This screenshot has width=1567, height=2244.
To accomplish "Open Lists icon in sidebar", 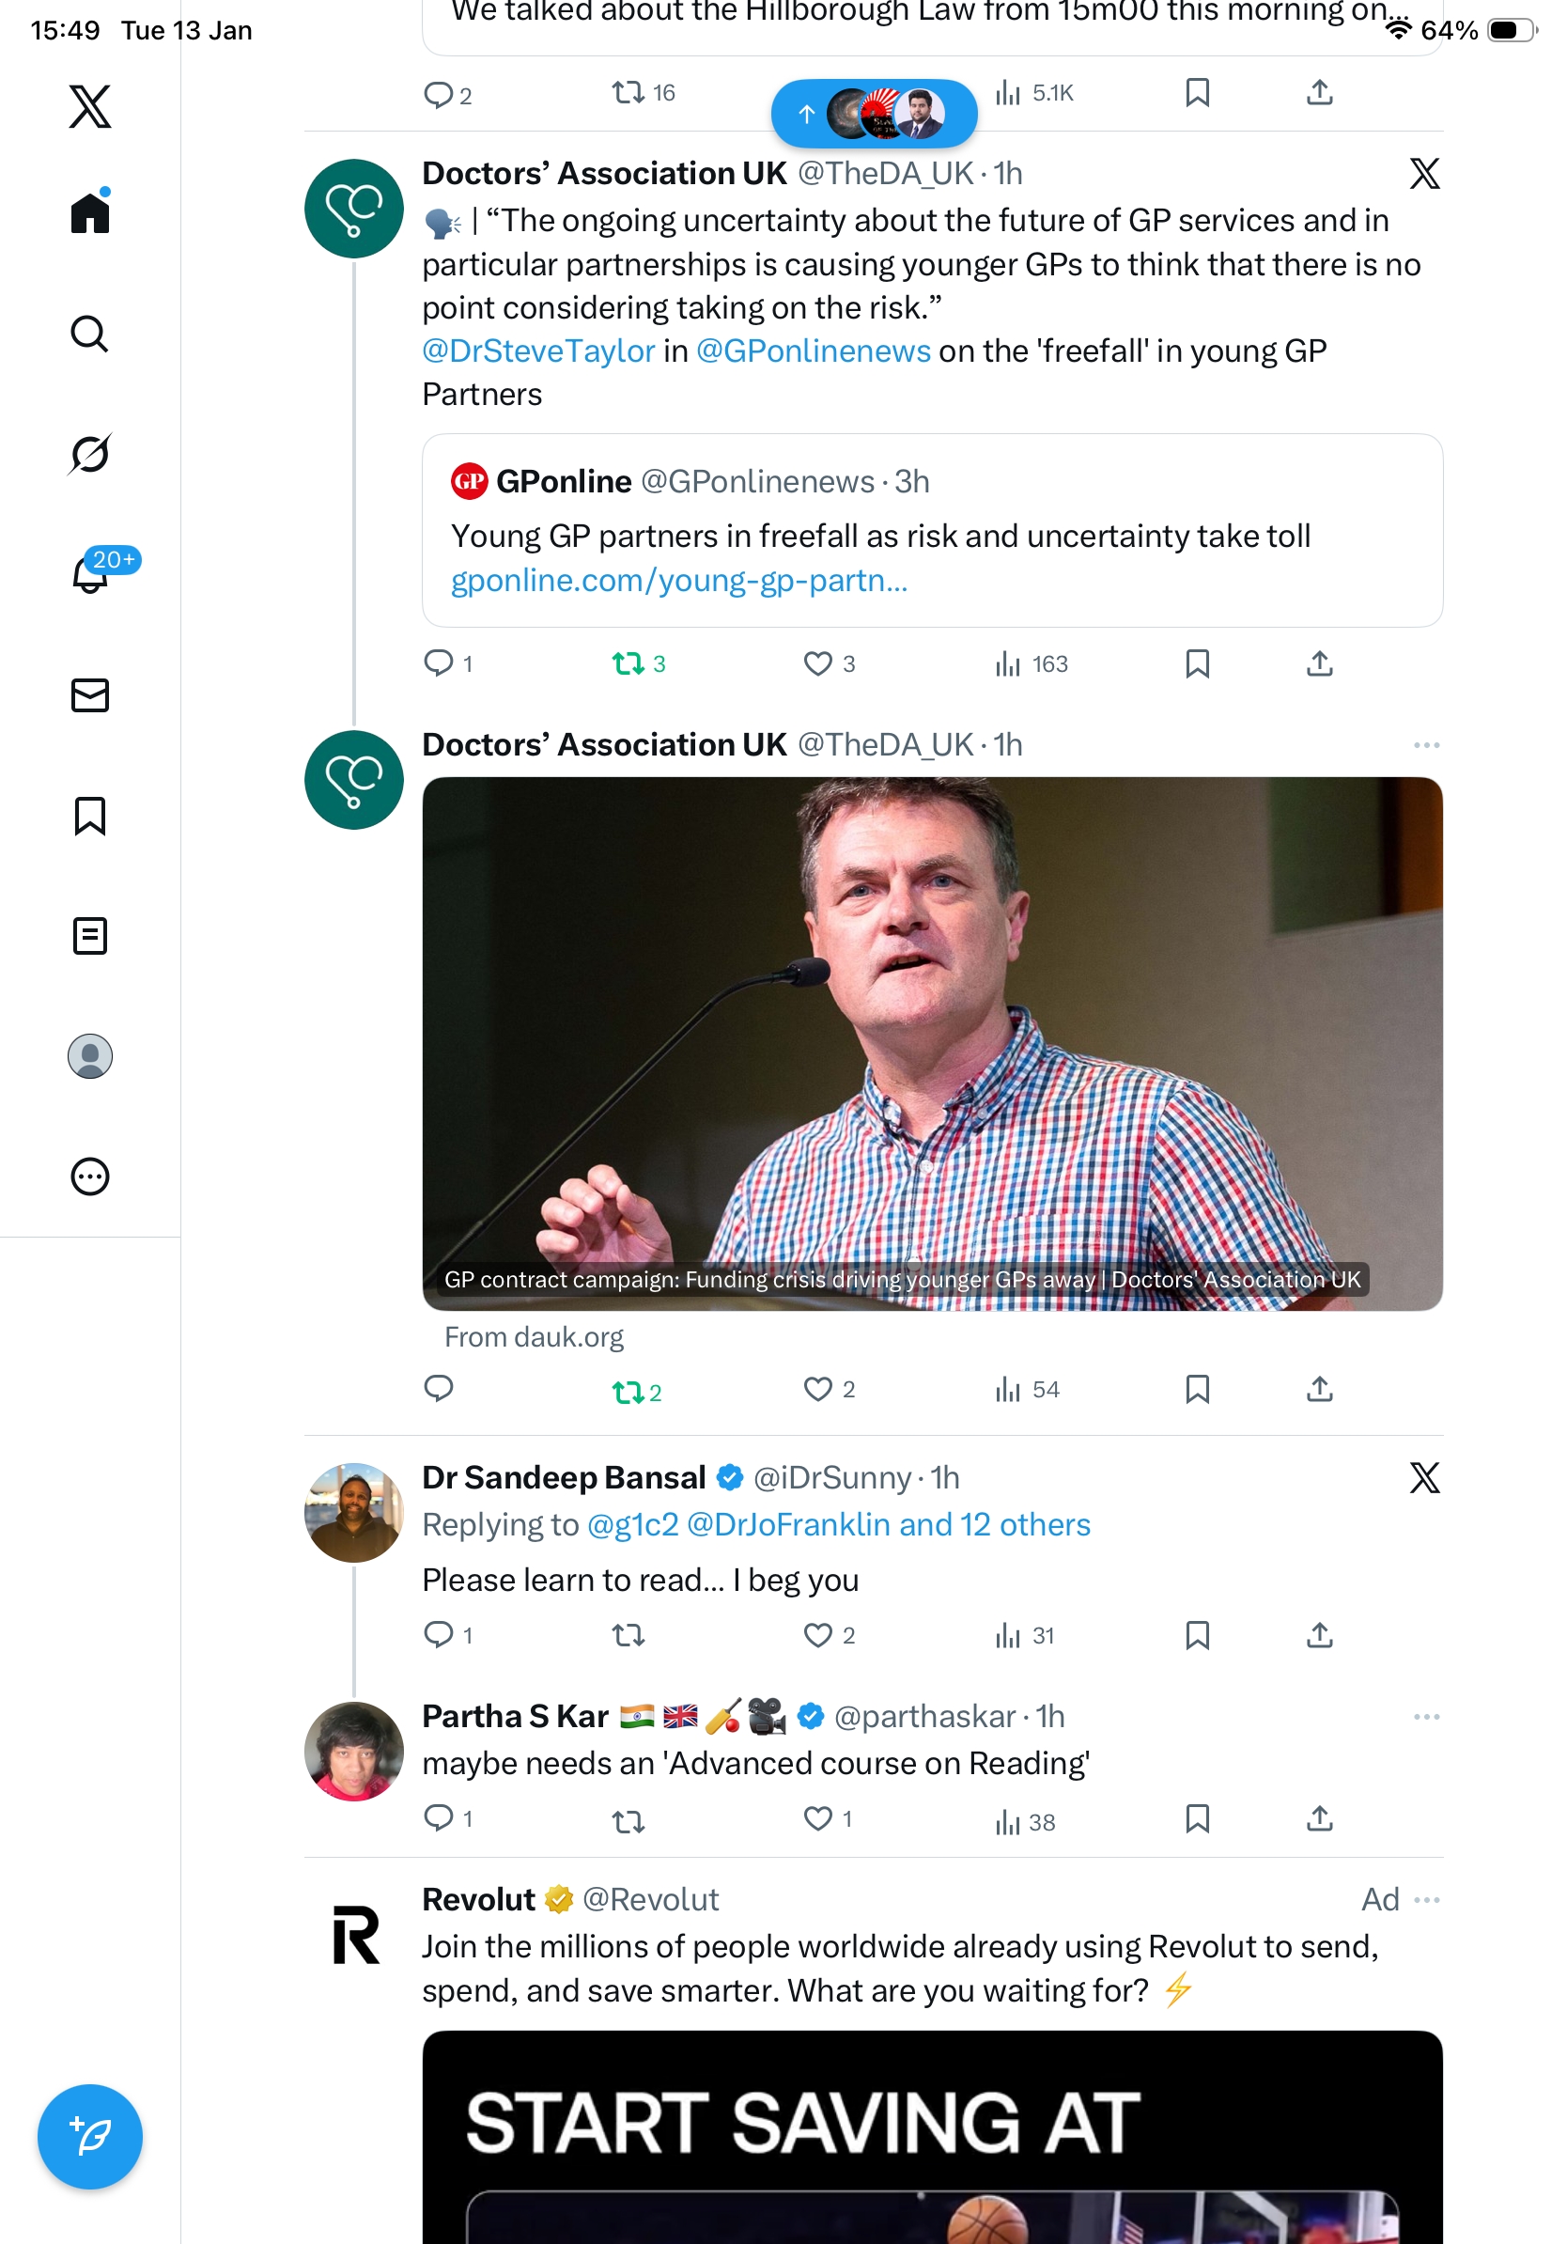I will (x=90, y=936).
